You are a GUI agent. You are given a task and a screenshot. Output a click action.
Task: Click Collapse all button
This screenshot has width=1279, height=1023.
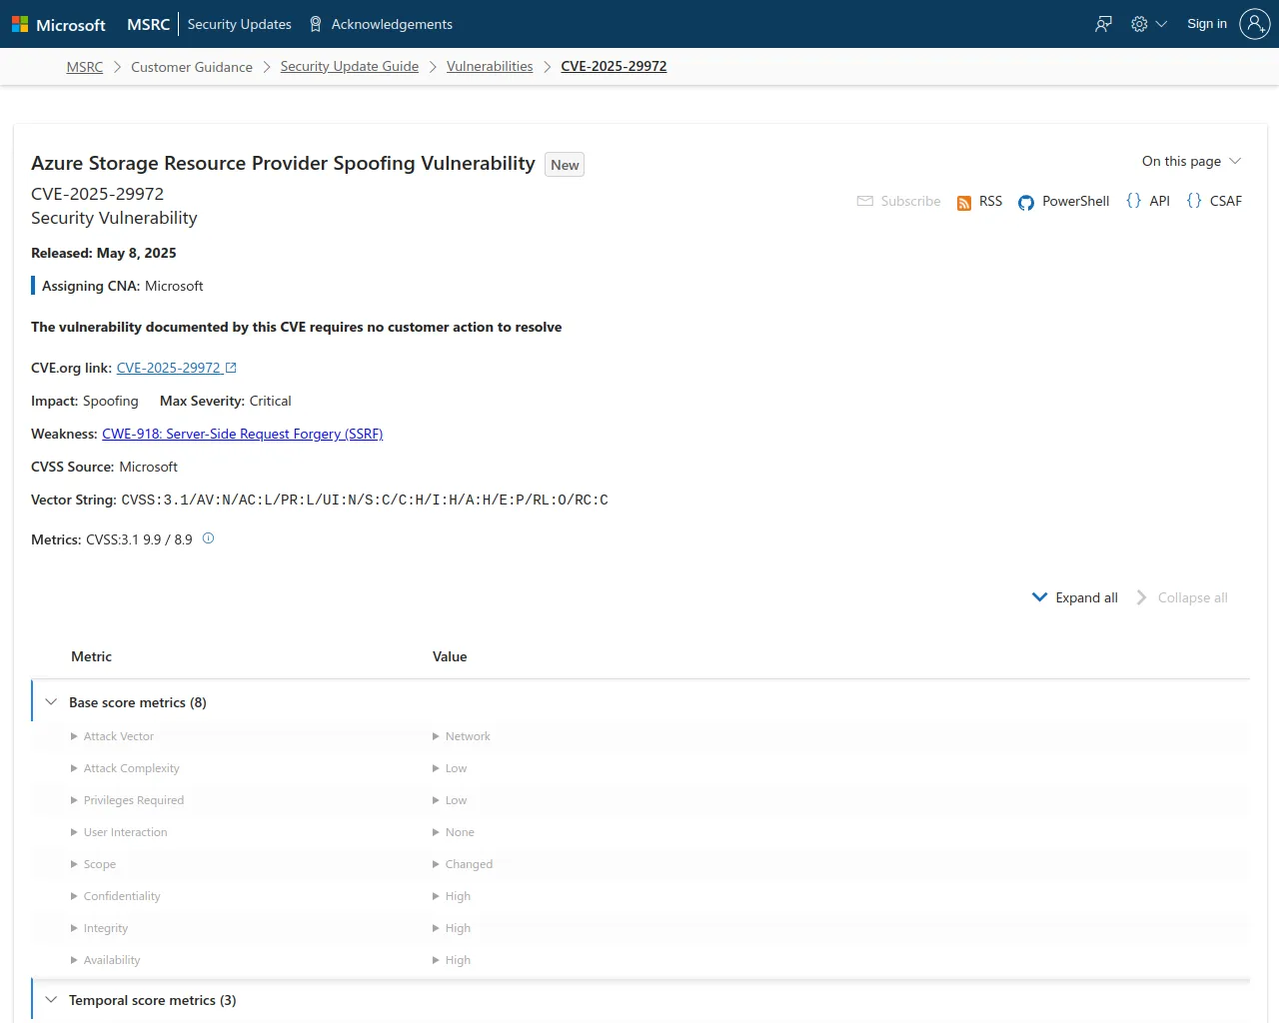coord(1182,597)
